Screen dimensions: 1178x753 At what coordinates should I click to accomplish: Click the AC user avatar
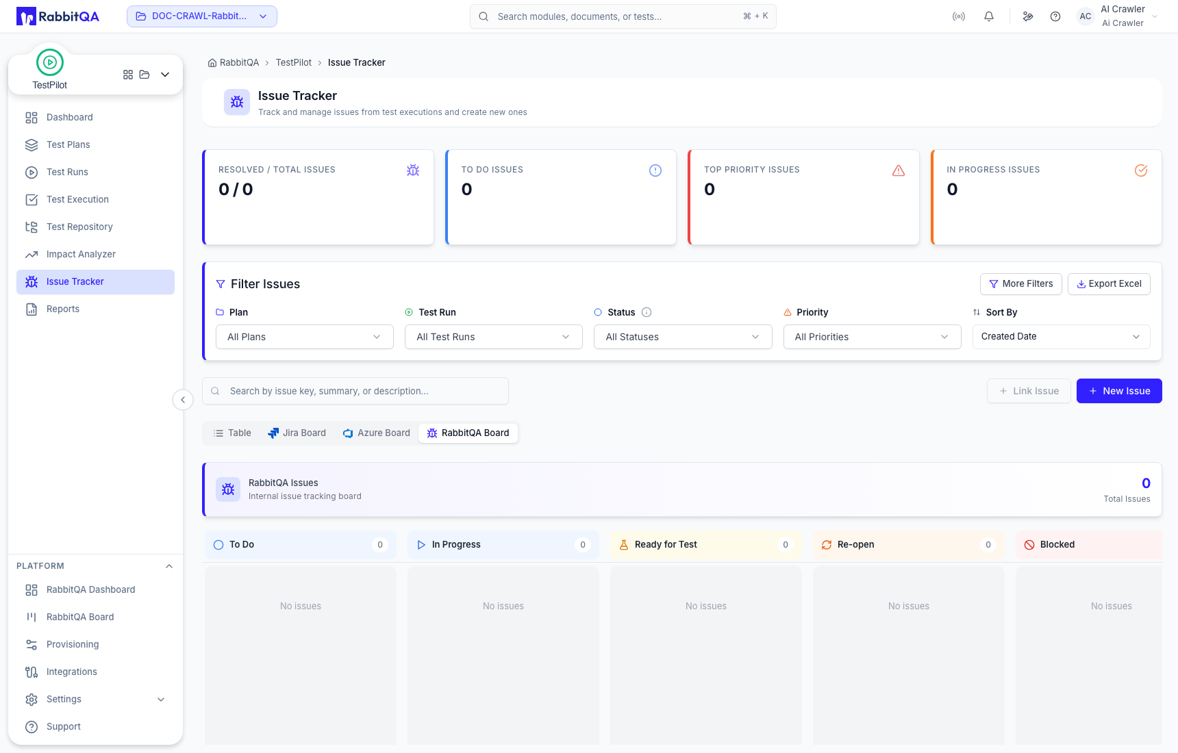(x=1086, y=16)
